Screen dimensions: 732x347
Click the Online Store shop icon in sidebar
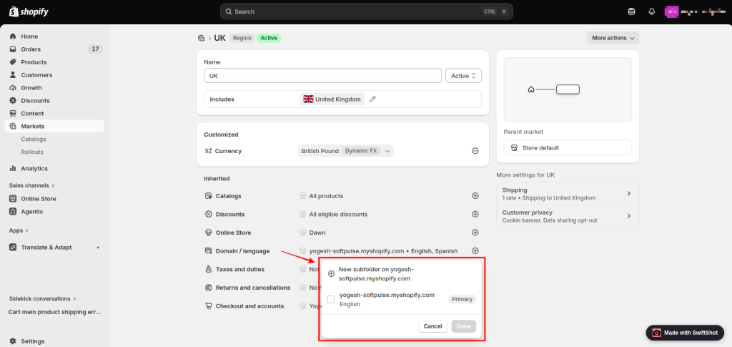tap(13, 198)
